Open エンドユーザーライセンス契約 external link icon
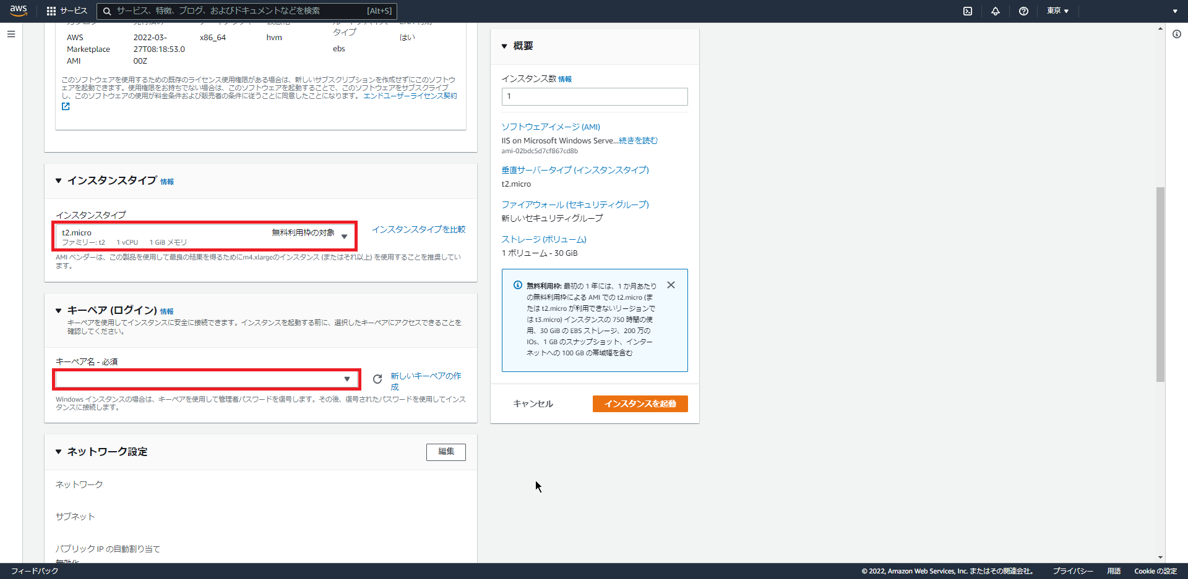 click(66, 106)
